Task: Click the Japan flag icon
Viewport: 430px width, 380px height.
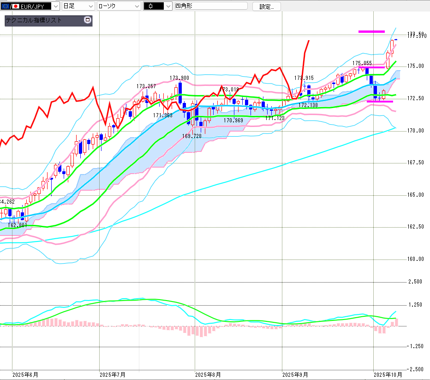Action: click(x=15, y=6)
